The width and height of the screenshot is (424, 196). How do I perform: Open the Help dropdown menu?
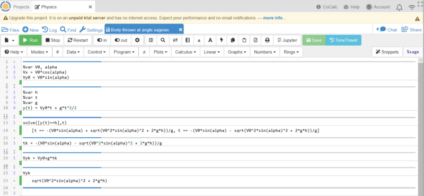click(14, 52)
